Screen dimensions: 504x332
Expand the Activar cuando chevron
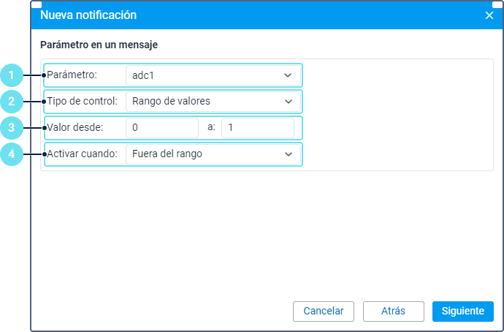click(x=289, y=154)
